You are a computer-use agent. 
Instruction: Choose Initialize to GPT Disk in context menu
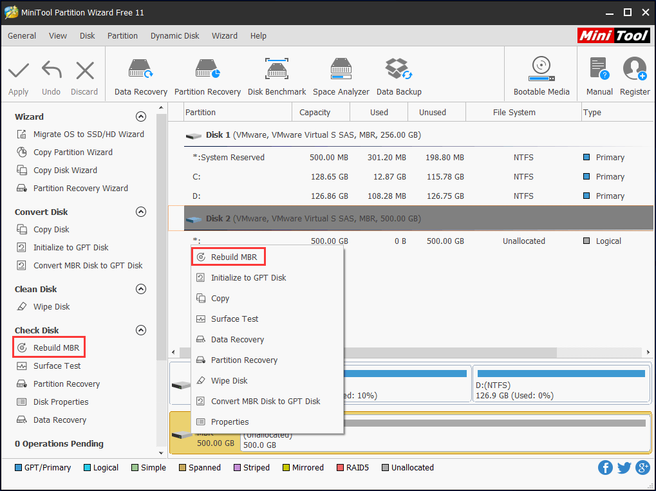[267, 278]
